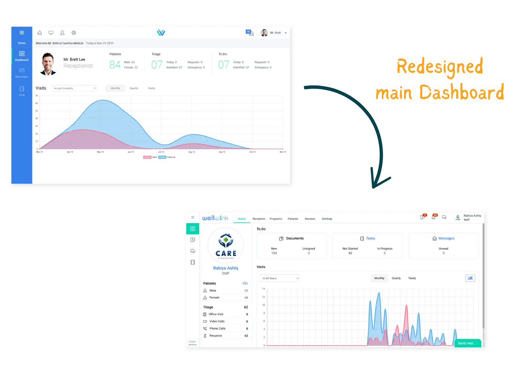Expand the 'In All Years' dropdown
The width and height of the screenshot is (517, 377).
pyautogui.click(x=280, y=278)
